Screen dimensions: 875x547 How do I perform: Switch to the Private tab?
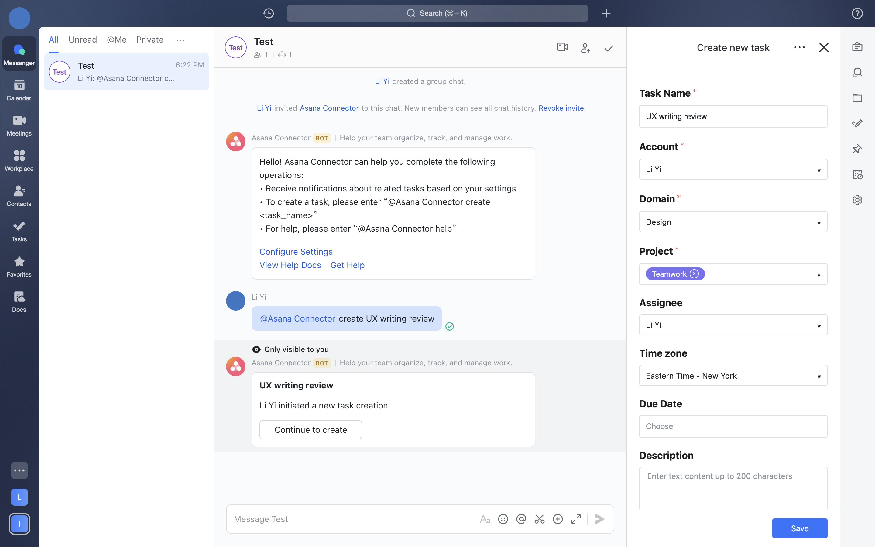(x=150, y=40)
